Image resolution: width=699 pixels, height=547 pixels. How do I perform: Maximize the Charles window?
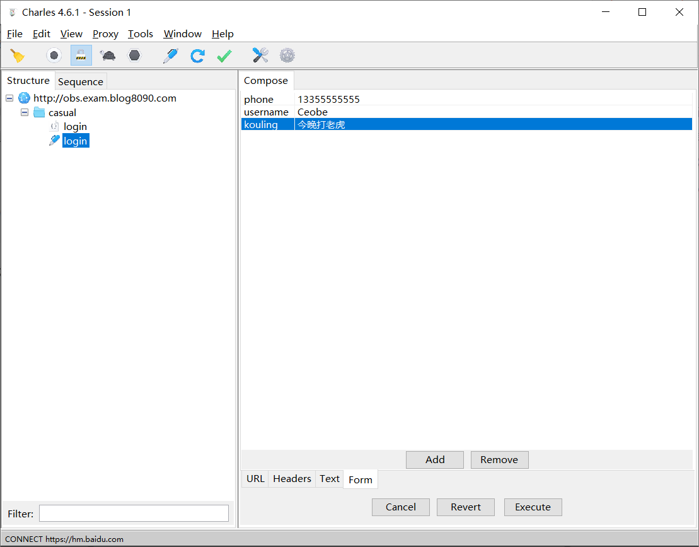(642, 12)
